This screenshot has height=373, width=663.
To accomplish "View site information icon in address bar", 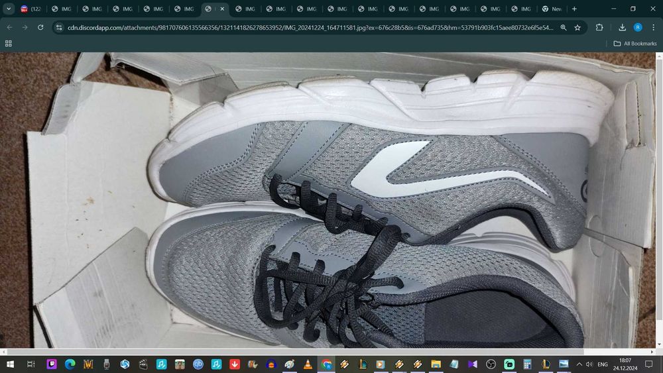I will tap(59, 27).
